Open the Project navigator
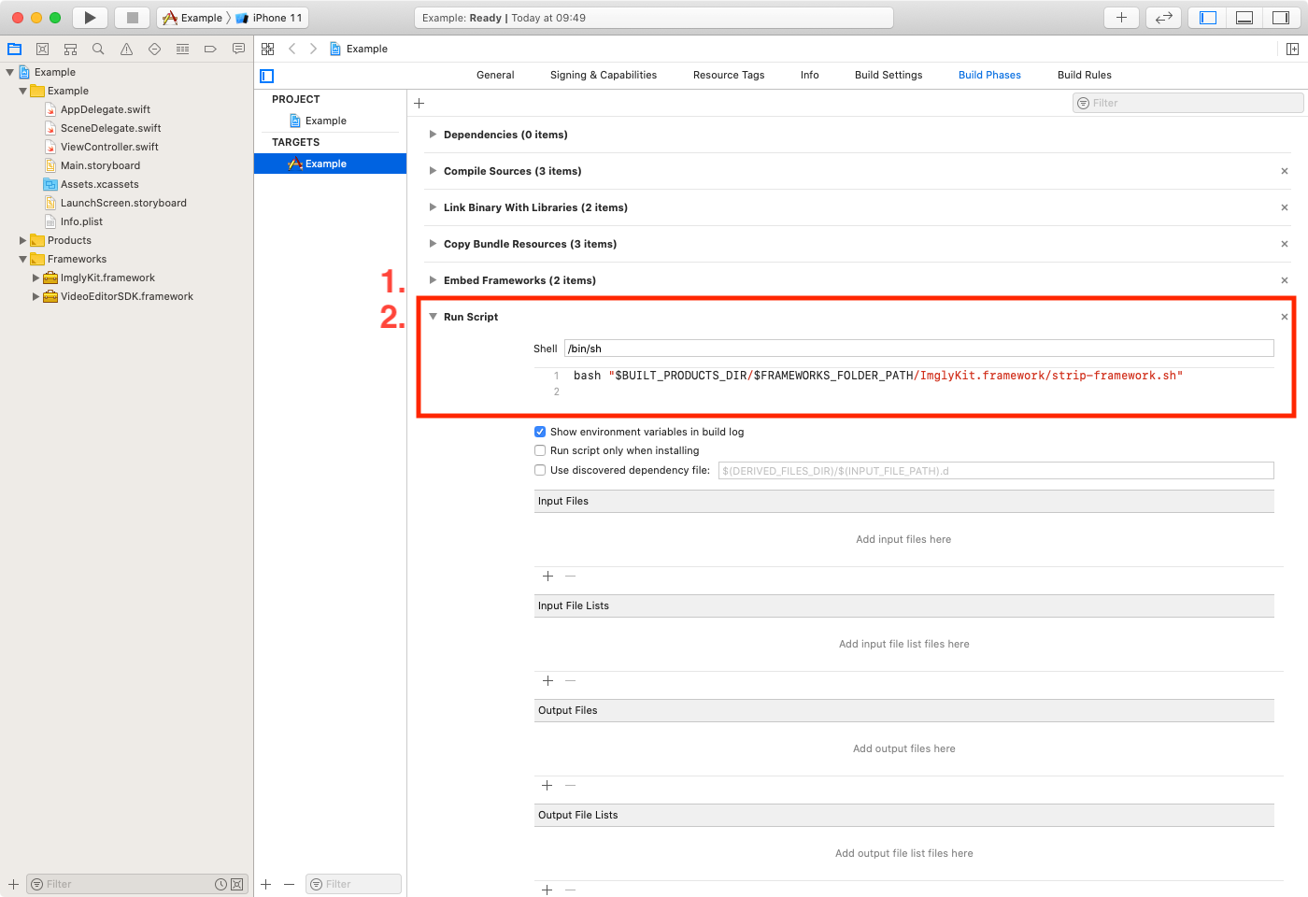 [x=15, y=49]
